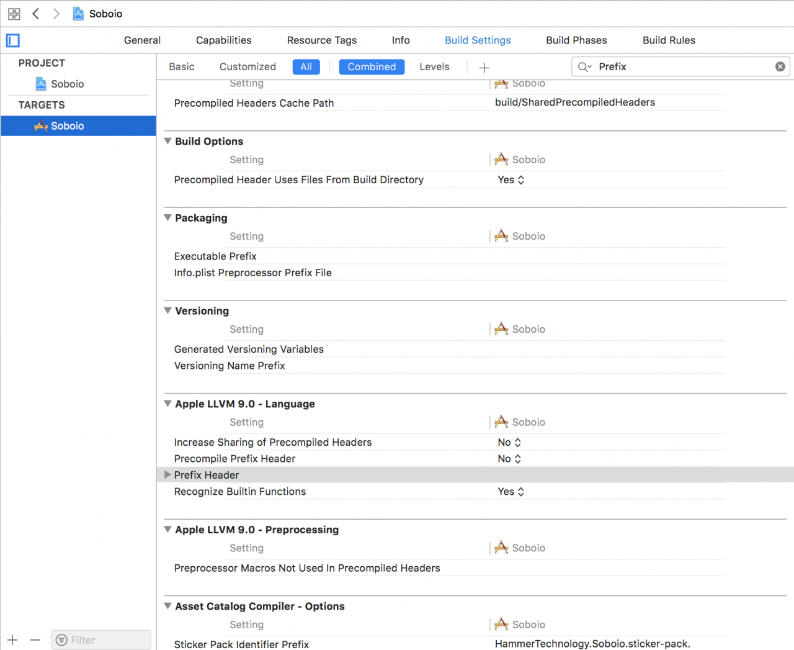The width and height of the screenshot is (794, 650).
Task: Change Precompile Prefix Header value
Action: coord(509,459)
